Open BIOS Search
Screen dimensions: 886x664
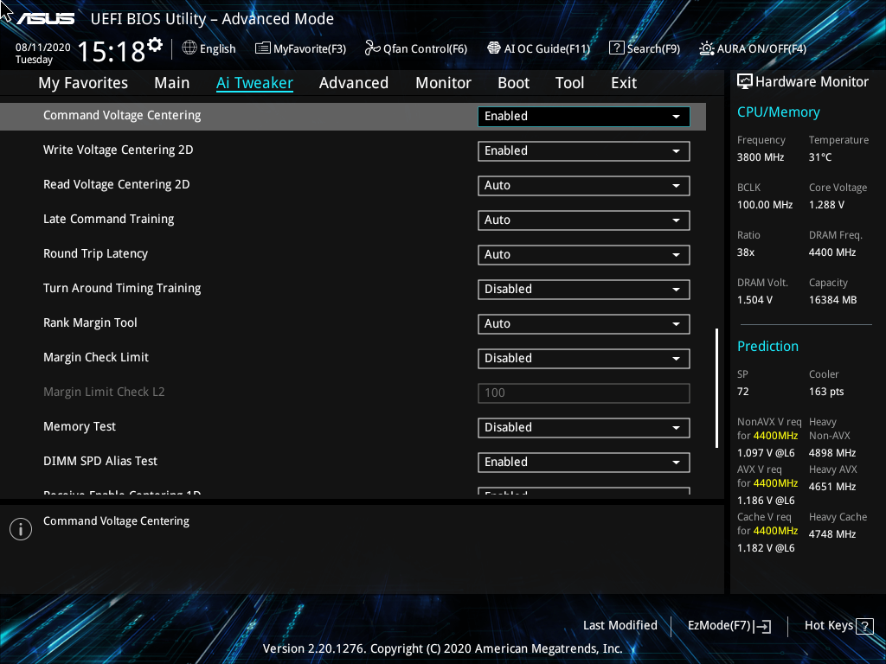point(645,48)
